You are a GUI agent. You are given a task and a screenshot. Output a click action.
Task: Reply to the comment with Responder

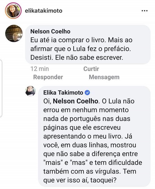coord(48,77)
